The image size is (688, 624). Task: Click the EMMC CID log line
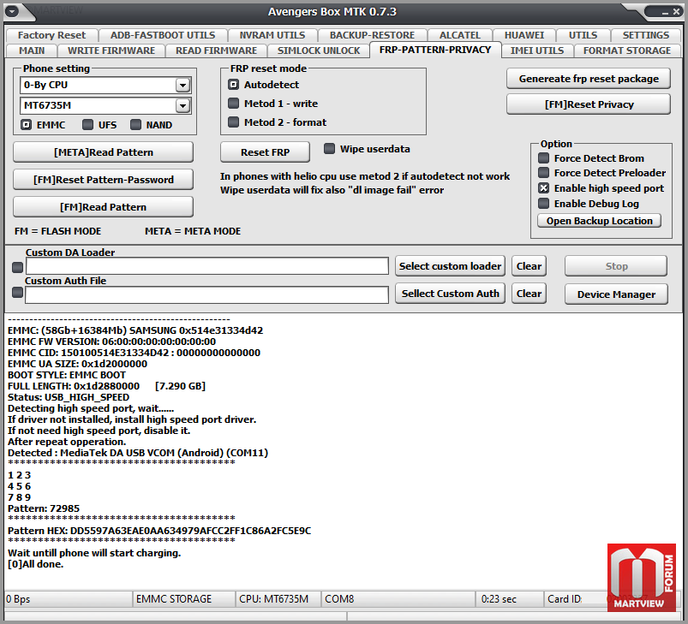[134, 353]
